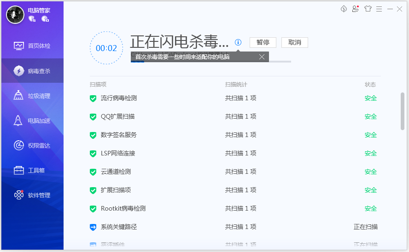Open the main menu hamburger icon
409x252 pixels.
point(379,9)
